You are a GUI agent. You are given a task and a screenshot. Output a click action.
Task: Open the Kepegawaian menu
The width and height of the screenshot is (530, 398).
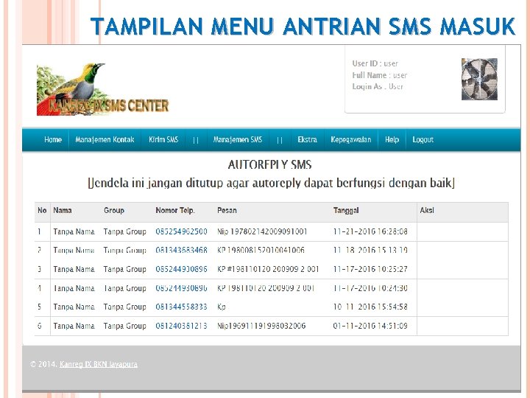coord(351,139)
